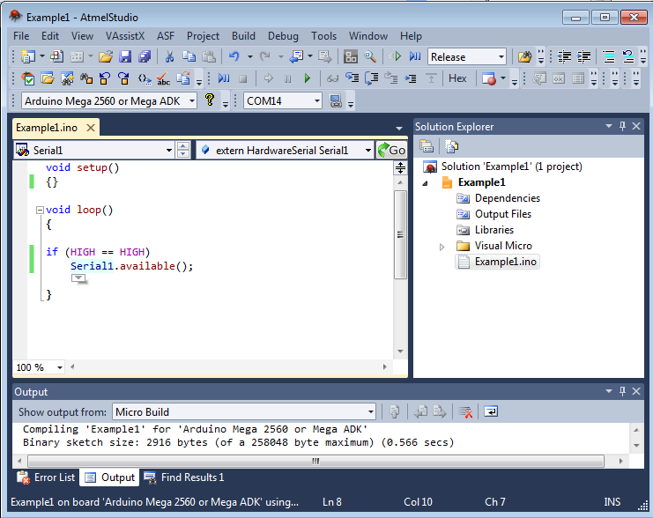
Task: Click the Hex display button
Action: (457, 78)
